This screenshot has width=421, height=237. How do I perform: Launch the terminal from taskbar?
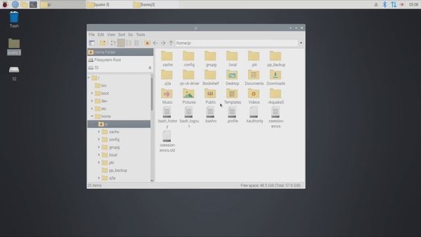(34, 5)
